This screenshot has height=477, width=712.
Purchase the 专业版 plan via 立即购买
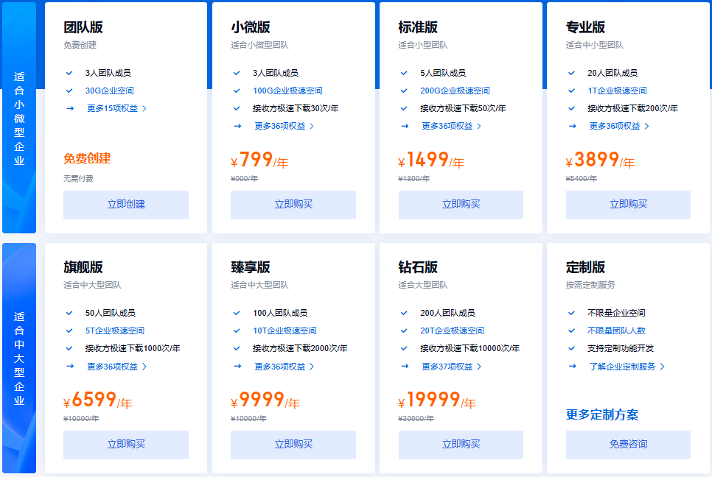pos(628,205)
